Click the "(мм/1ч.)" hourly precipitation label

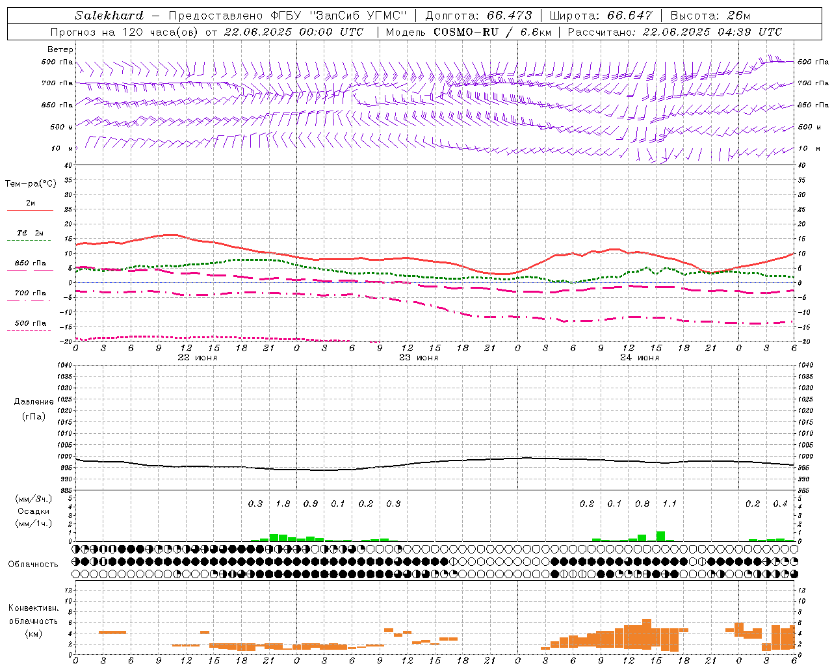[34, 524]
